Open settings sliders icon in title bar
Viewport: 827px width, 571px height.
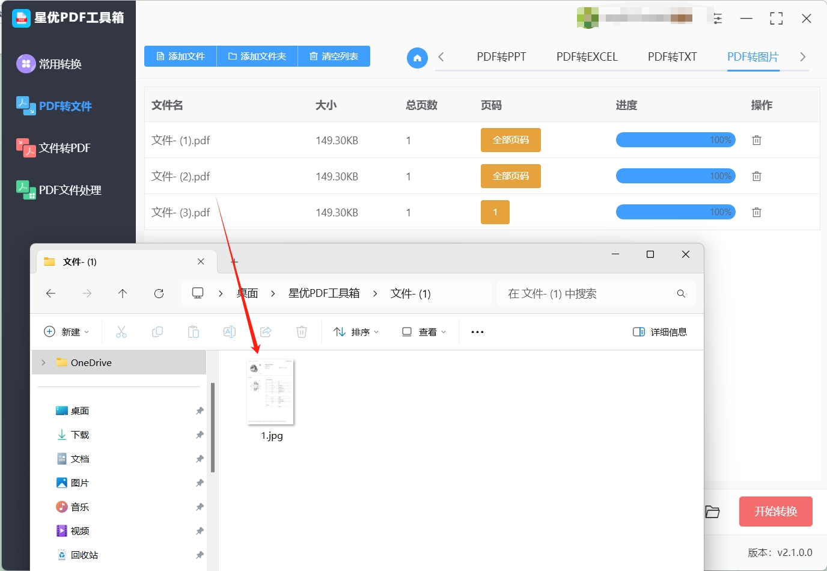718,19
